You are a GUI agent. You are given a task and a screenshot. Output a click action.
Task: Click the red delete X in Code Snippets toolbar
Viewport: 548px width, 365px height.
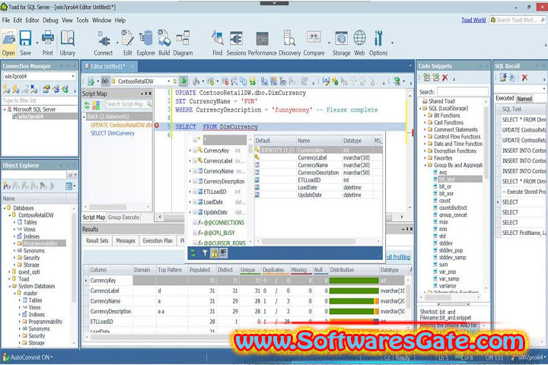(x=445, y=78)
